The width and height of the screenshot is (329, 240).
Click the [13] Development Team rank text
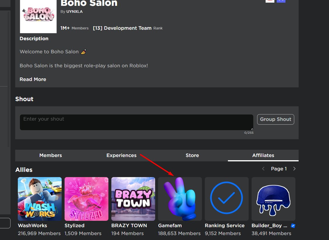pos(122,28)
